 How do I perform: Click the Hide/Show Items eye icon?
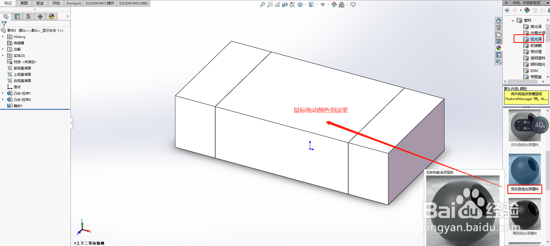pyautogui.click(x=323, y=5)
